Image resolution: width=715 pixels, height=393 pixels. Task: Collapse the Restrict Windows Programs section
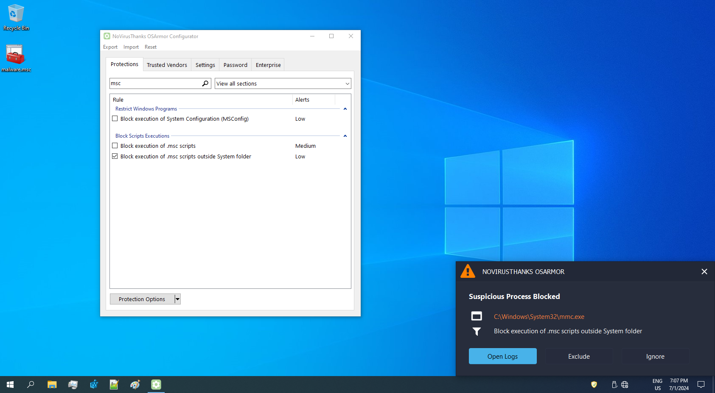coord(345,109)
